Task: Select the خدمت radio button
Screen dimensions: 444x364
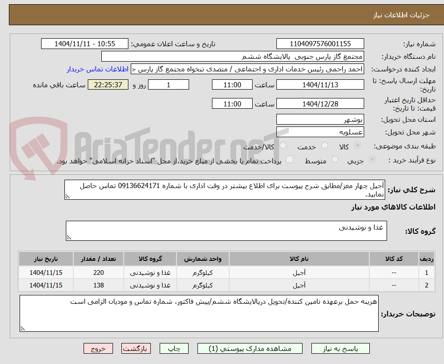Action: pyautogui.click(x=324, y=146)
